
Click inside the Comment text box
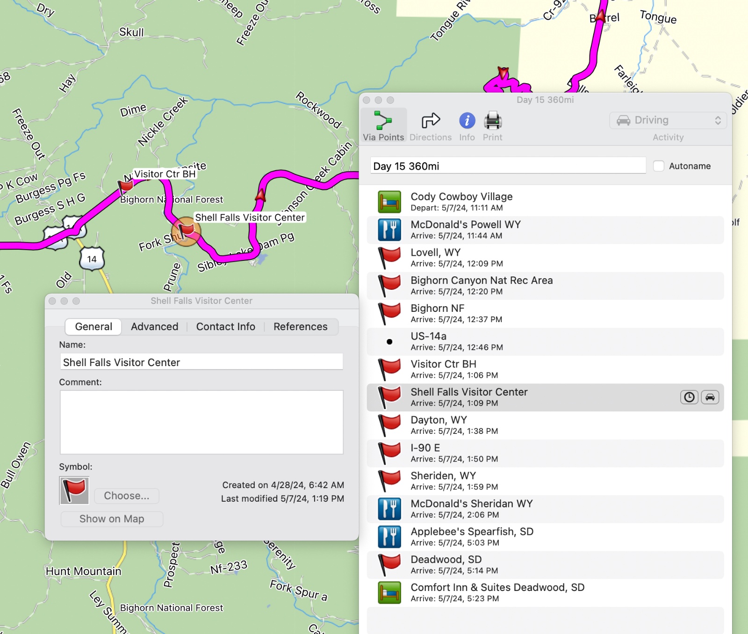pyautogui.click(x=201, y=422)
